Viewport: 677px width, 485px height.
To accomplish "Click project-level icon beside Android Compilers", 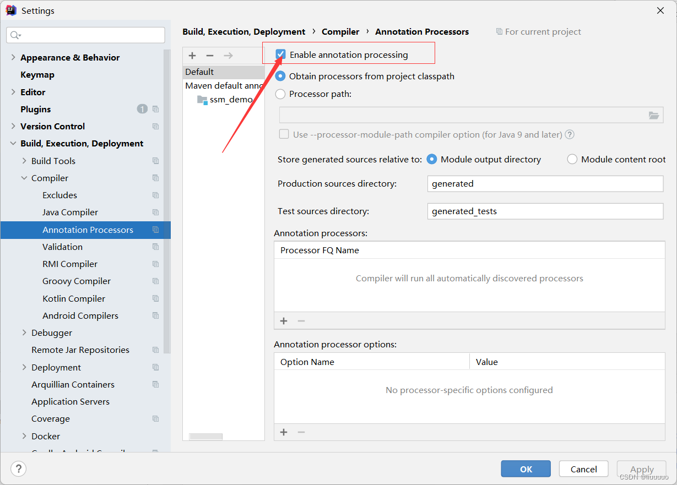I will [156, 315].
